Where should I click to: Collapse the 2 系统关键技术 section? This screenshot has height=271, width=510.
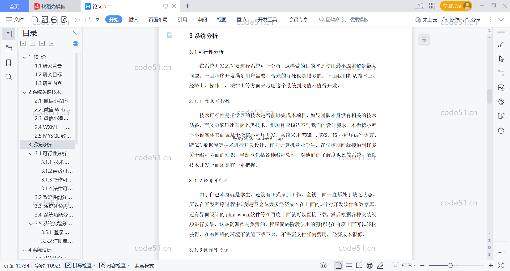24,92
